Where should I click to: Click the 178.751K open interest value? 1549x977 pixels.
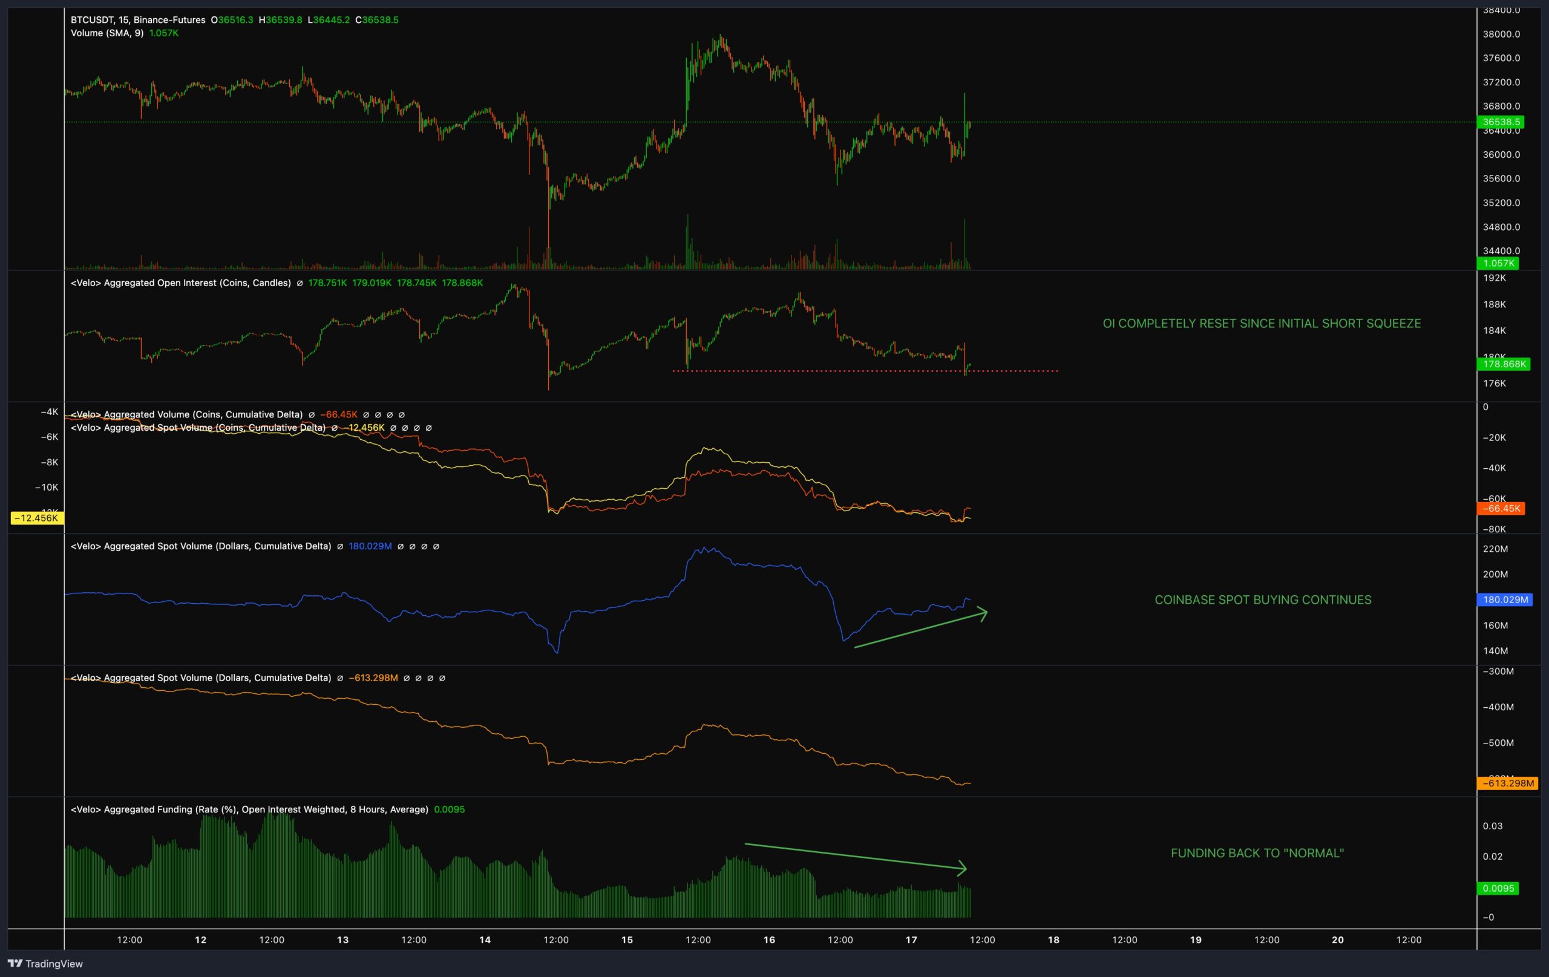coord(327,283)
